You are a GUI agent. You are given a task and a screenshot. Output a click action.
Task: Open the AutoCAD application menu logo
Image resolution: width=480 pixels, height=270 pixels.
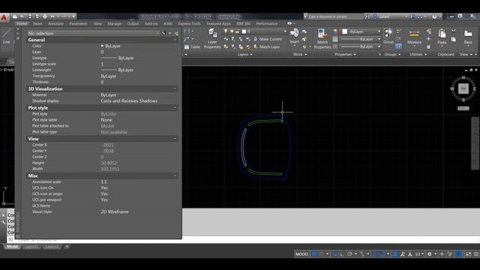tap(4, 17)
